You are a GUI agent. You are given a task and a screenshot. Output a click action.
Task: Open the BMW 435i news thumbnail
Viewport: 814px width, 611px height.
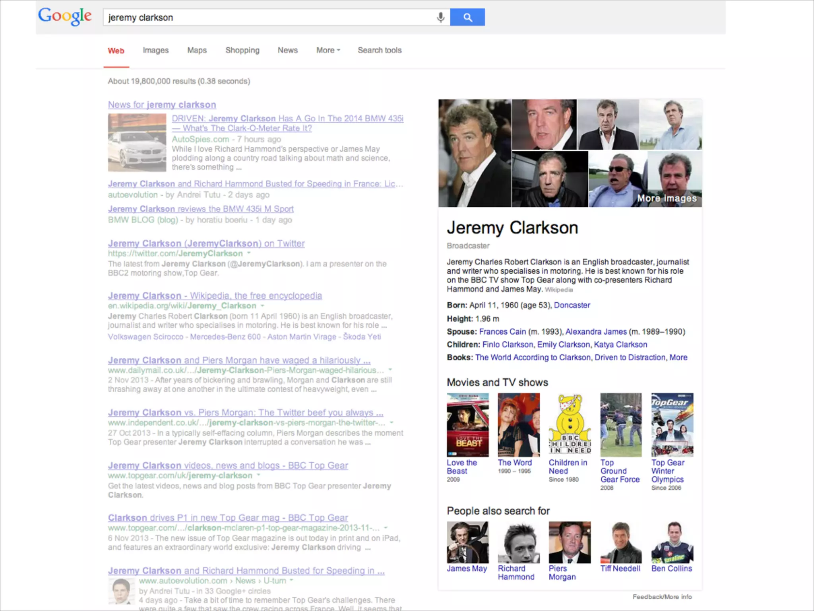137,142
